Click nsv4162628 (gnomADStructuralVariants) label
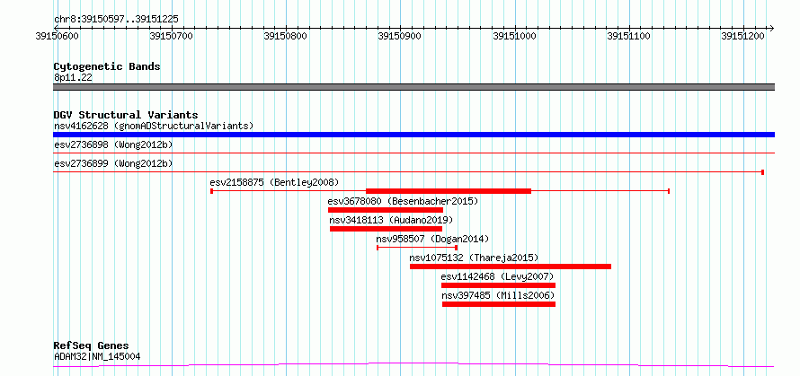Image resolution: width=800 pixels, height=376 pixels. pyautogui.click(x=154, y=126)
